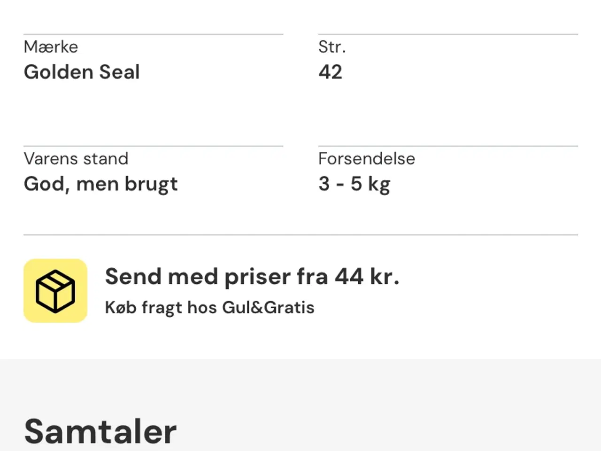Open 'Køb fragt hos Gul&Gratis'

tap(209, 307)
